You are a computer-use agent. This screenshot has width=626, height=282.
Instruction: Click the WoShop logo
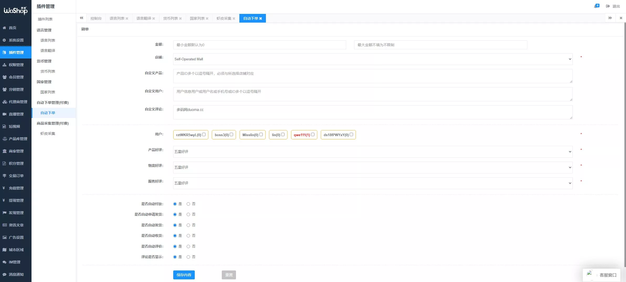click(x=15, y=10)
